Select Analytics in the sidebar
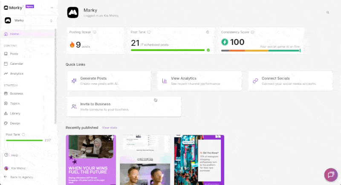The width and height of the screenshot is (341, 185). point(17,73)
